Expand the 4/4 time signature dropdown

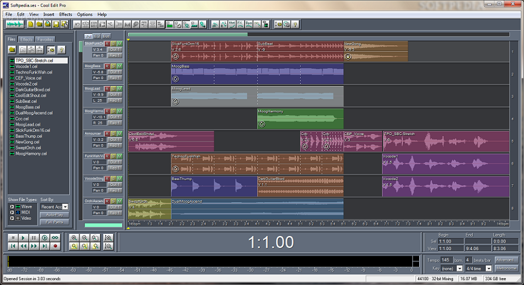click(x=489, y=269)
